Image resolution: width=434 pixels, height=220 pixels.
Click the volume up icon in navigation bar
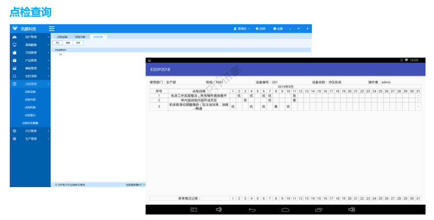point(351,210)
